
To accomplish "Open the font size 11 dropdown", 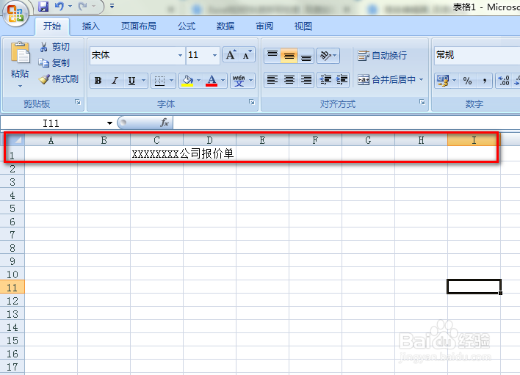I will click(x=215, y=55).
